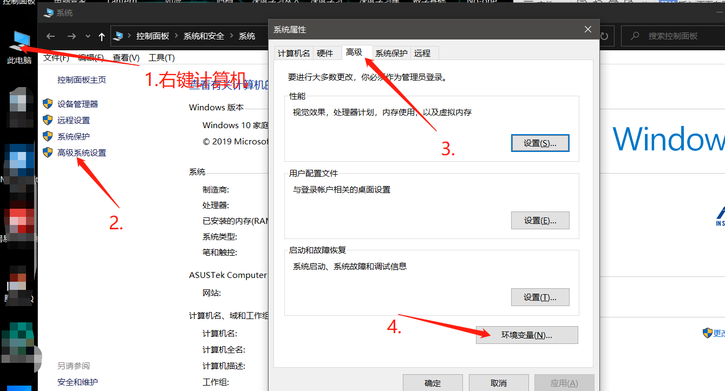Switch to 系统保护 tab in dialog

click(391, 53)
